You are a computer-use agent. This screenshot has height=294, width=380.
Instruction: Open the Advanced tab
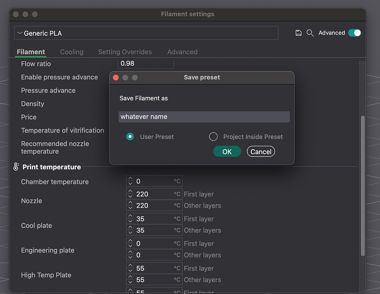[182, 52]
